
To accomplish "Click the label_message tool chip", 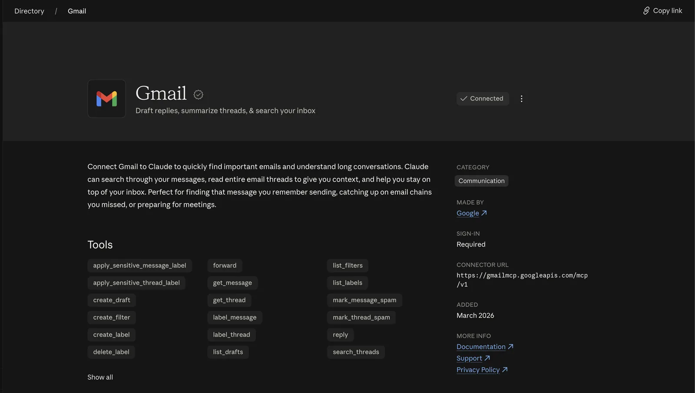I will [235, 317].
